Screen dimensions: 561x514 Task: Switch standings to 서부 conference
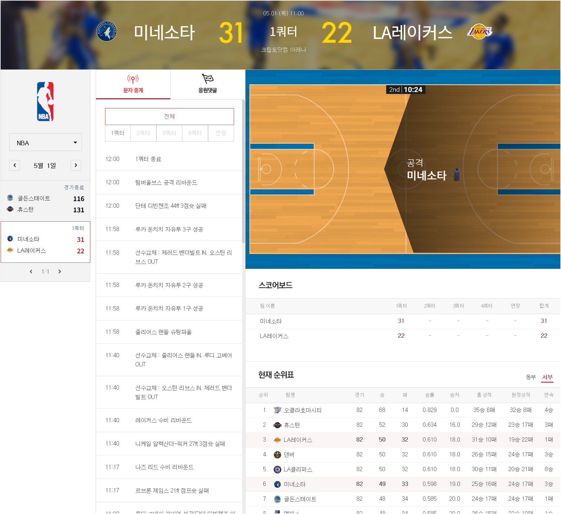pos(547,377)
